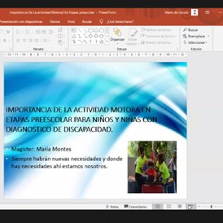Image resolution: width=223 pixels, height=223 pixels.
Task: Toggle the Notas pane in status bar
Action: [x=112, y=206]
